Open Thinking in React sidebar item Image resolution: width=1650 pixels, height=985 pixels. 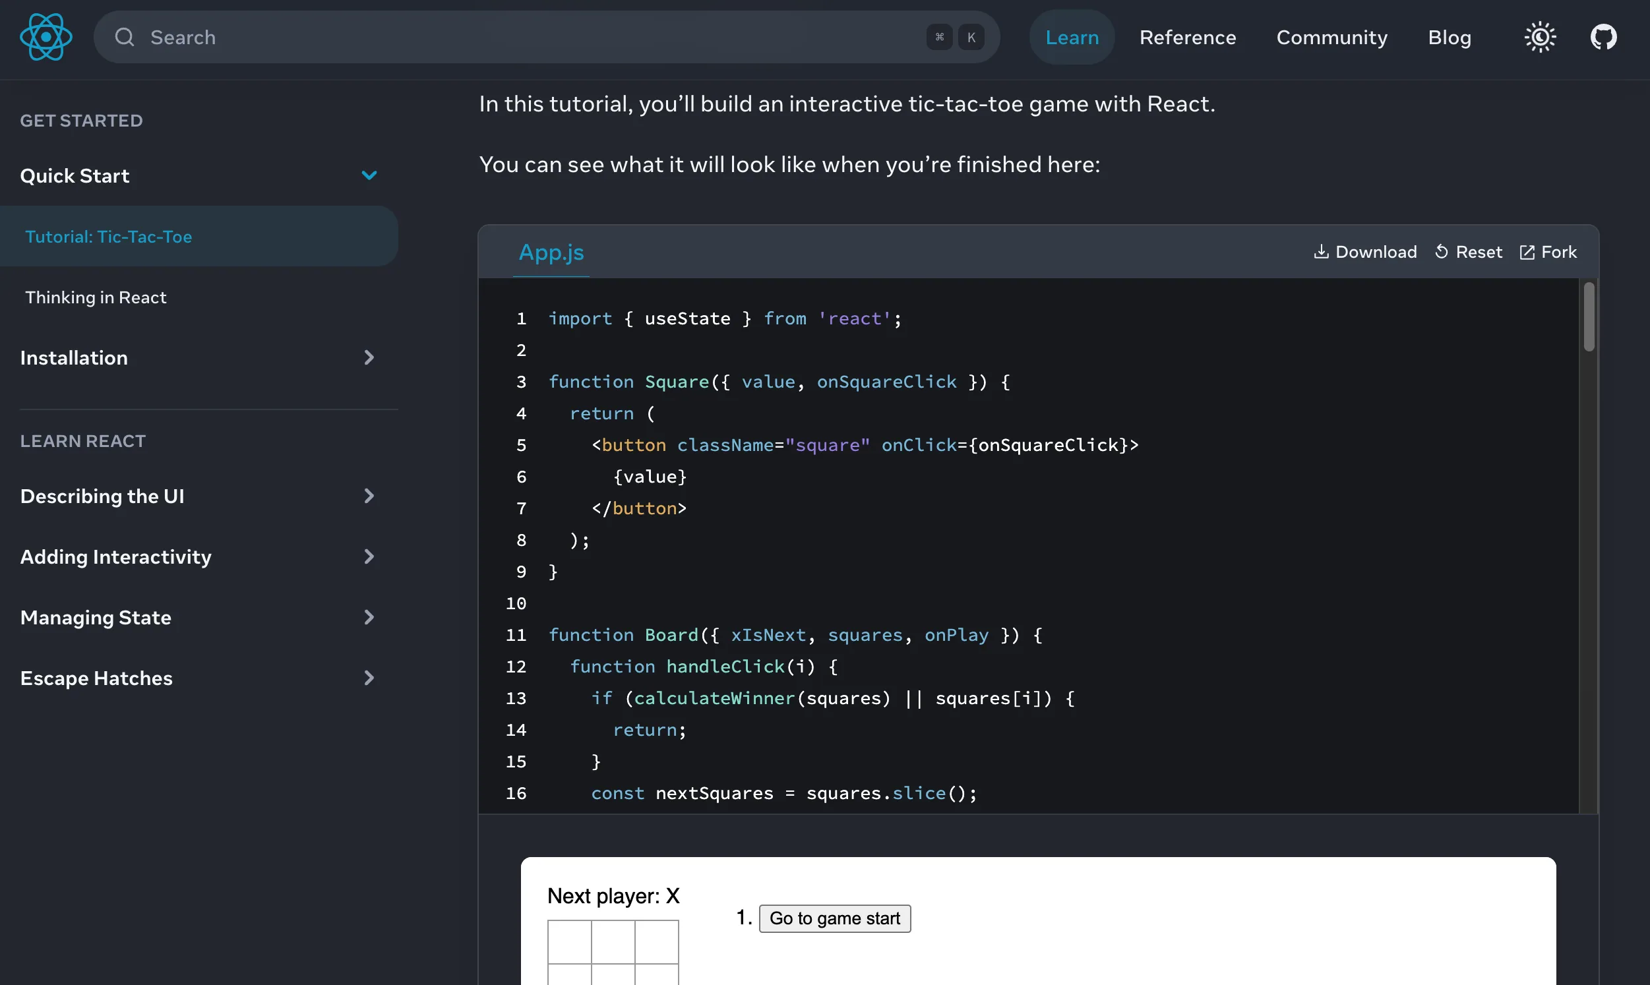pyautogui.click(x=96, y=297)
